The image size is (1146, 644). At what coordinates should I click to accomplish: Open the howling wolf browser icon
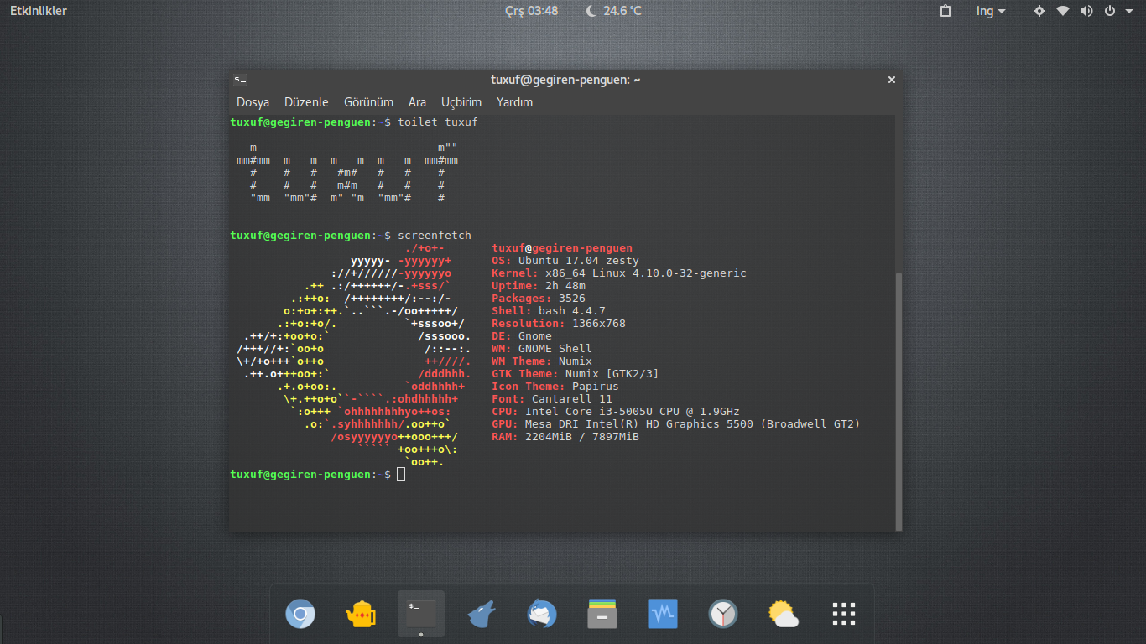pos(482,614)
